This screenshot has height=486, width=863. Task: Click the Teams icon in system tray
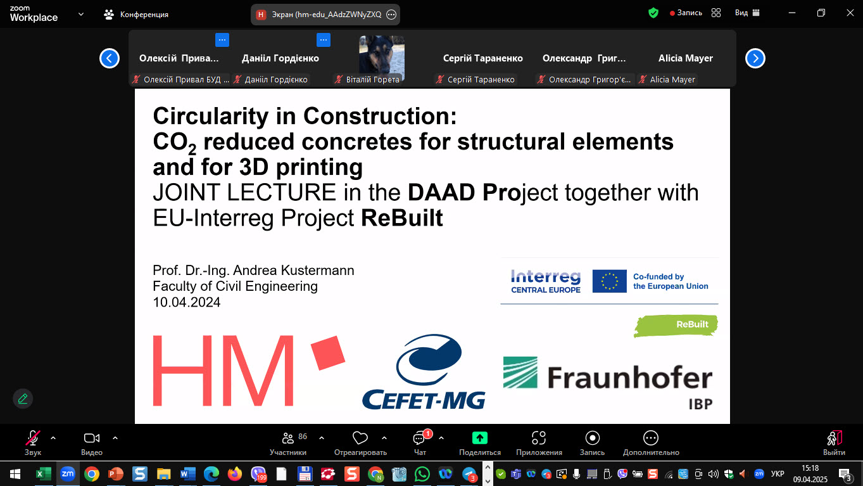[x=516, y=473]
